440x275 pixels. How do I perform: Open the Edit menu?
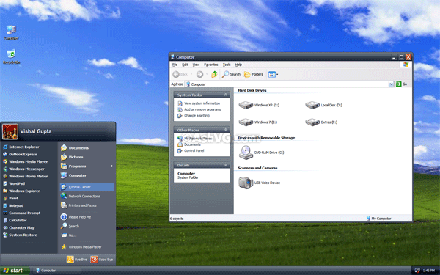pos(185,65)
